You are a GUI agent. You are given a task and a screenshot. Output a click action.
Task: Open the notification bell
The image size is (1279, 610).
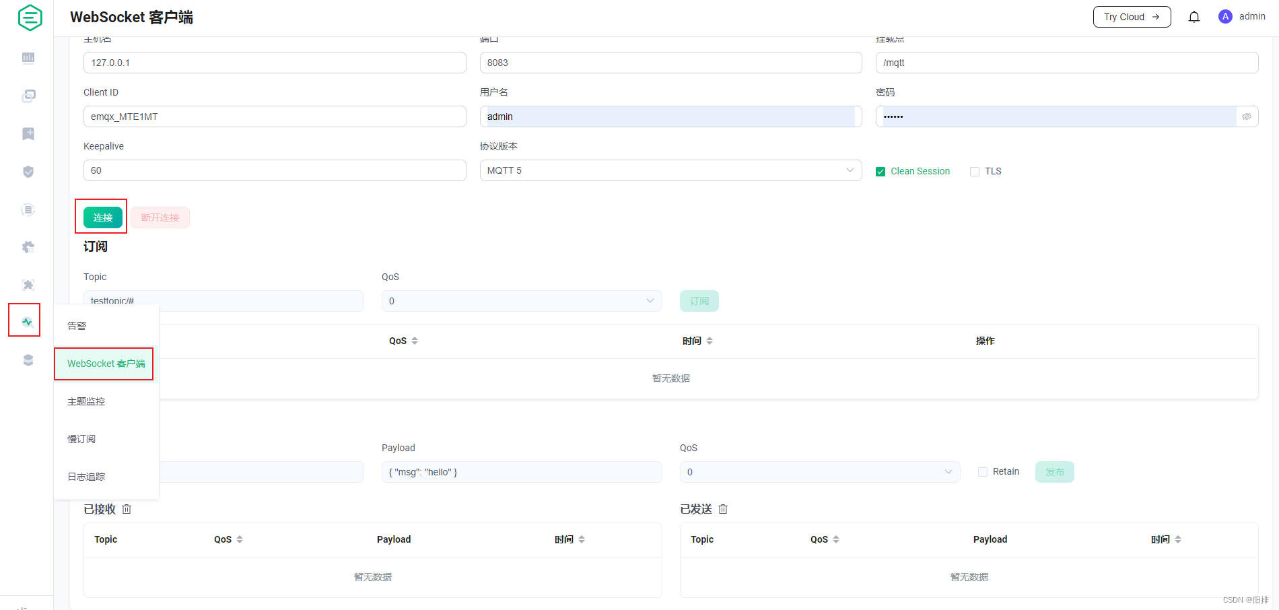(x=1194, y=17)
